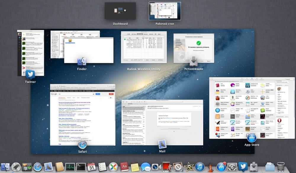Open Calendar icon showing 31 in Dock
Viewport: 296px width, 173px height.
(x=91, y=167)
